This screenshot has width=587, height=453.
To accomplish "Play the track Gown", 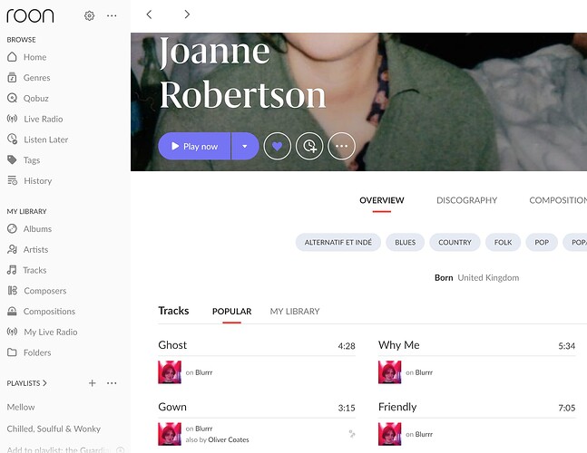I will (172, 407).
